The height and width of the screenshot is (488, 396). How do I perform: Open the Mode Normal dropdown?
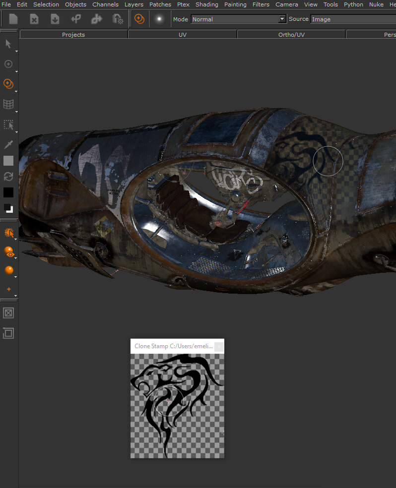tap(239, 19)
